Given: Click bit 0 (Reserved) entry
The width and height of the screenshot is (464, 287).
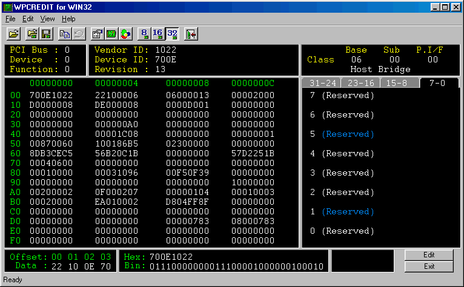Looking at the screenshot, I should (x=348, y=231).
